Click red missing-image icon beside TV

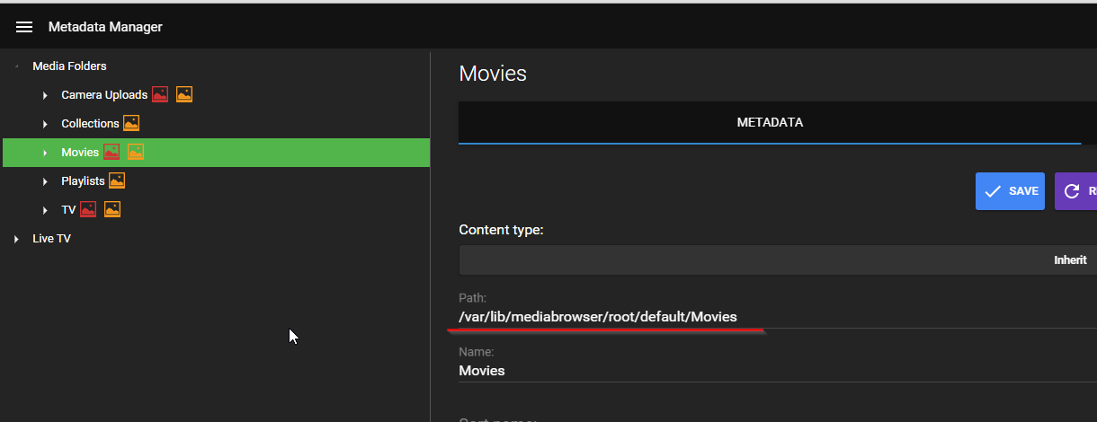(88, 209)
